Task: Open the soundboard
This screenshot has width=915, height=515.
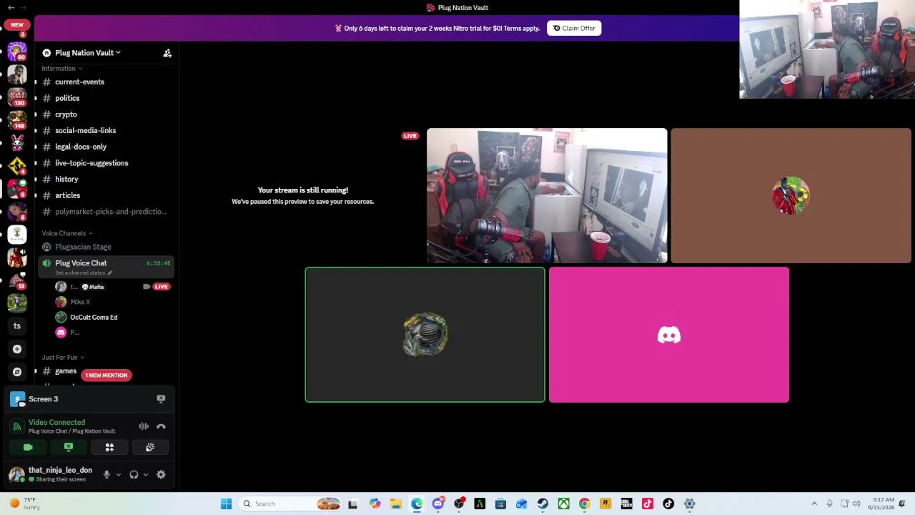Action: click(150, 448)
